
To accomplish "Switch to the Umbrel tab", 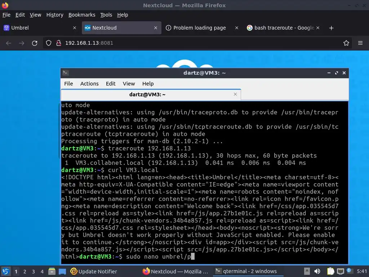I will pyautogui.click(x=40, y=28).
